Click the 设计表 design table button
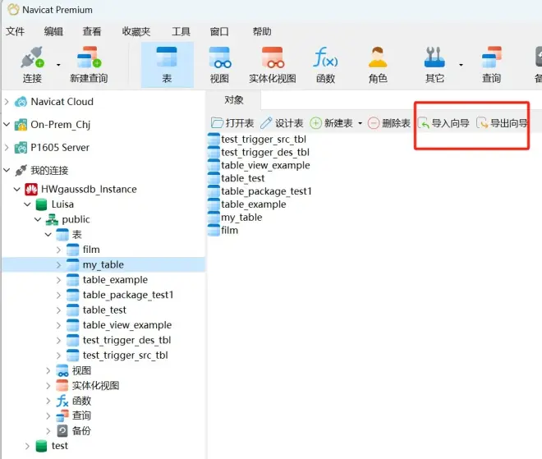The width and height of the screenshot is (542, 459). 282,122
